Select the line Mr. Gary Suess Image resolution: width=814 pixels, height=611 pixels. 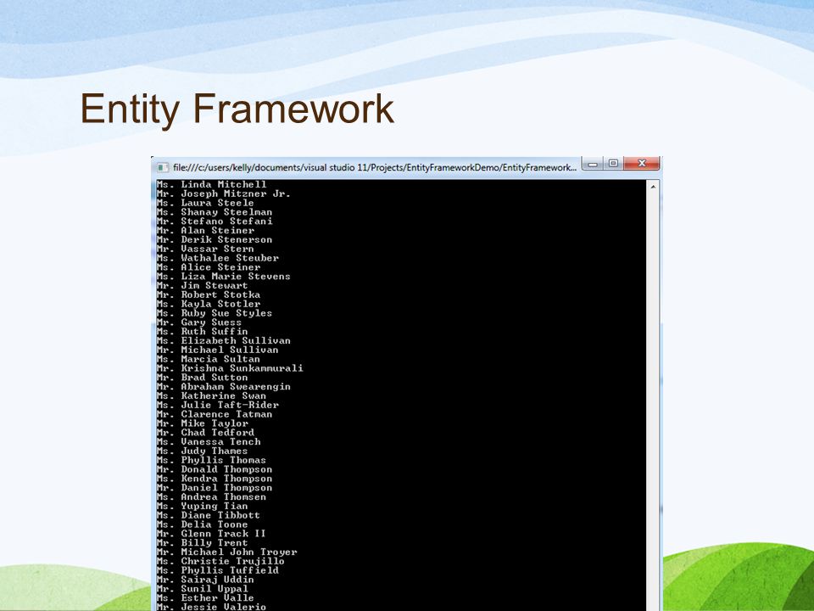[199, 322]
